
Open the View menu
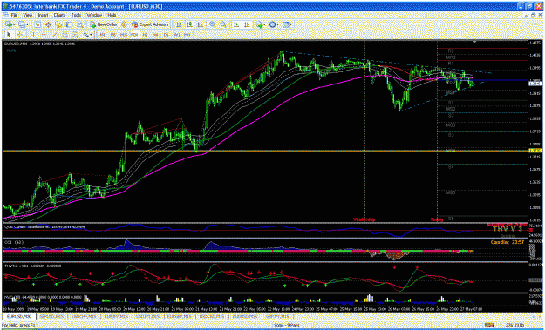28,16
